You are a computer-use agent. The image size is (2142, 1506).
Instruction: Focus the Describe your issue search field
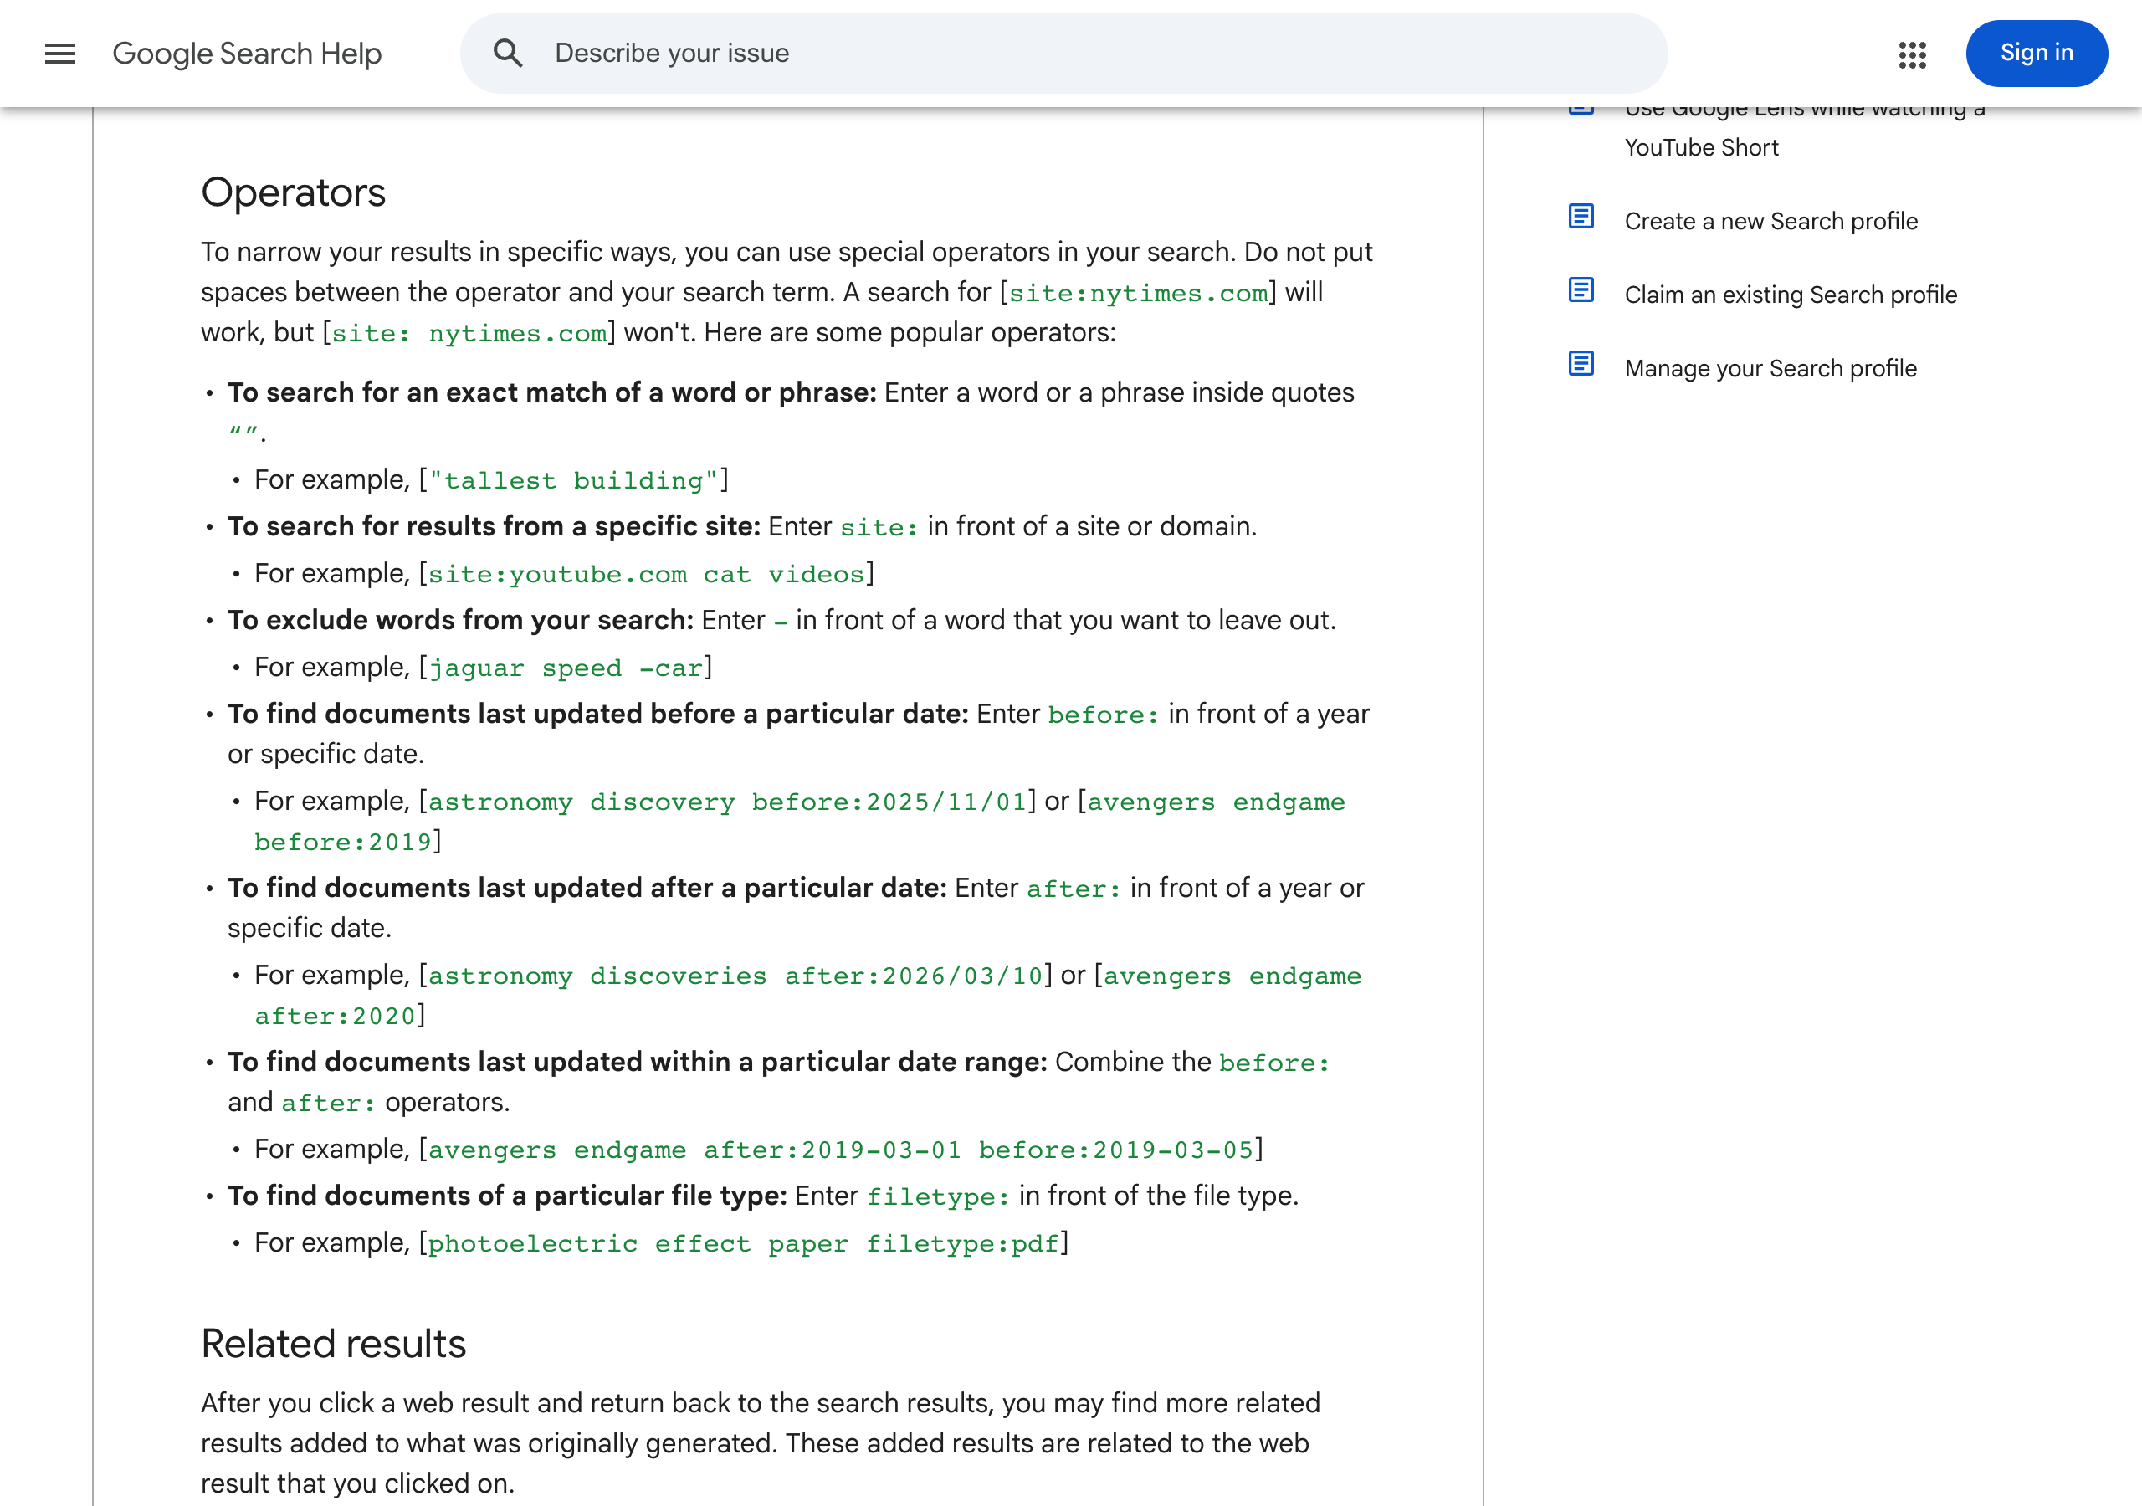point(1063,54)
